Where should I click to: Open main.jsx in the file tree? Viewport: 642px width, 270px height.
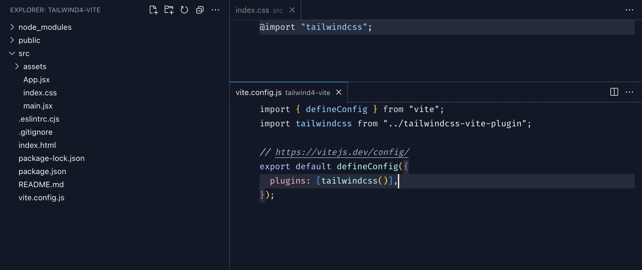click(38, 106)
